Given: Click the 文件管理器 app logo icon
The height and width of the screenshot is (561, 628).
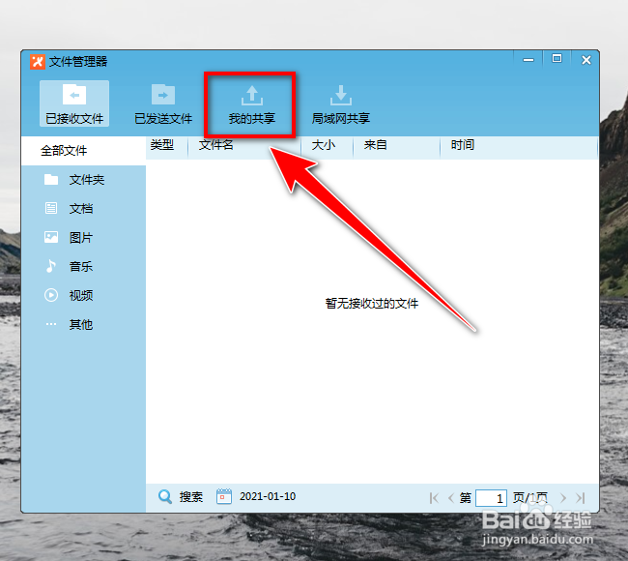Looking at the screenshot, I should tap(38, 62).
